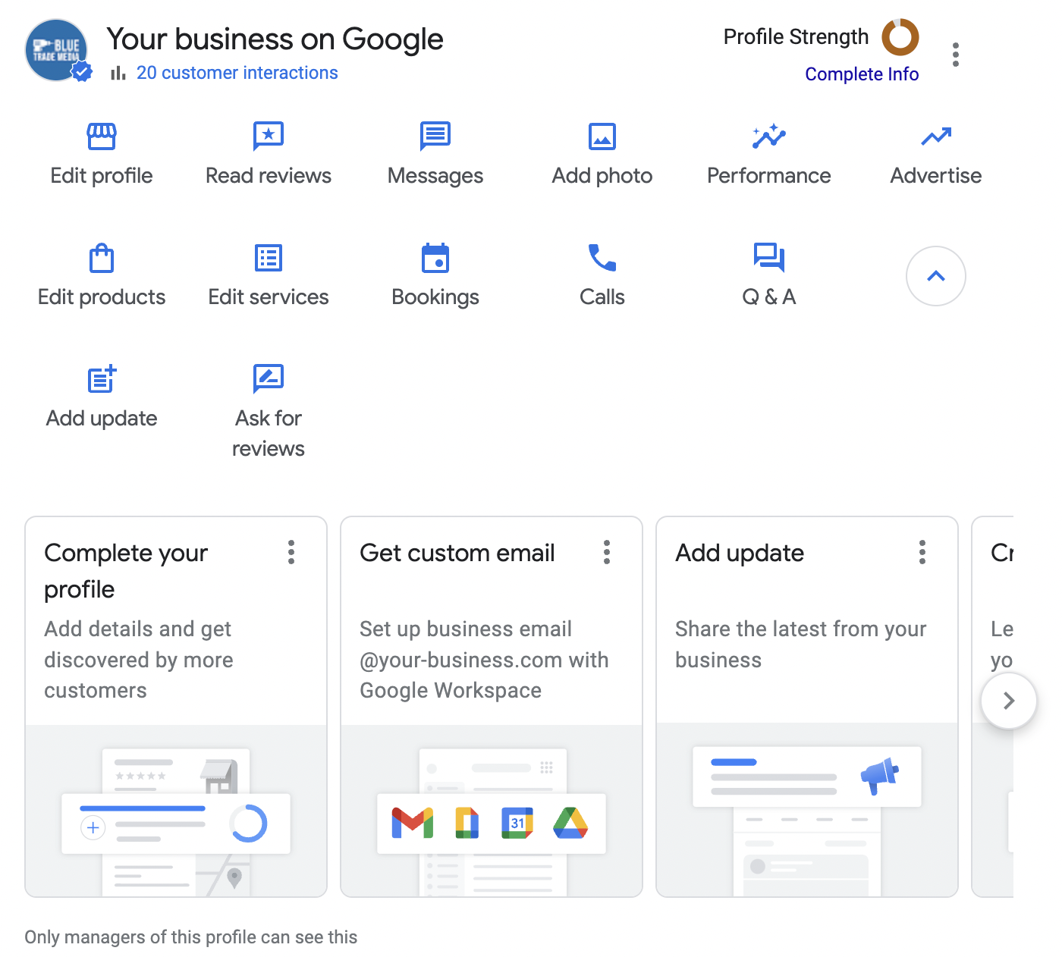
Task: Open the three-dot menu beside Profile Strength
Action: pyautogui.click(x=956, y=55)
